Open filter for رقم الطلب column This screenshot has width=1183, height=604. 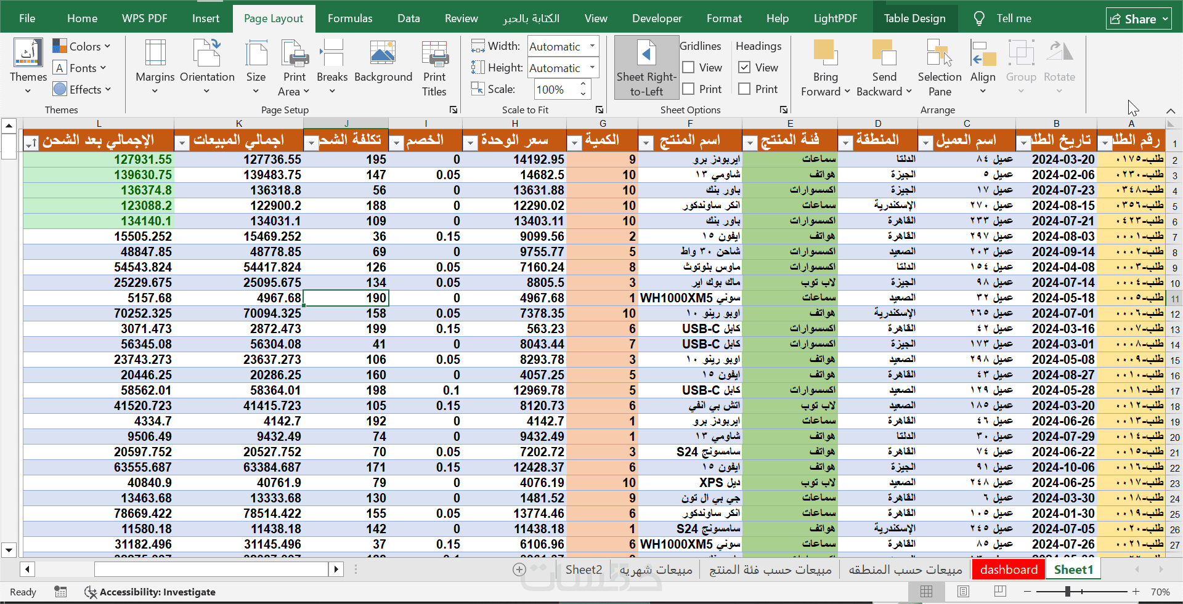tap(1105, 143)
